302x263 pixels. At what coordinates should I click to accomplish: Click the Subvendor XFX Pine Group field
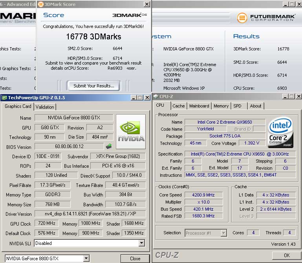point(118,156)
